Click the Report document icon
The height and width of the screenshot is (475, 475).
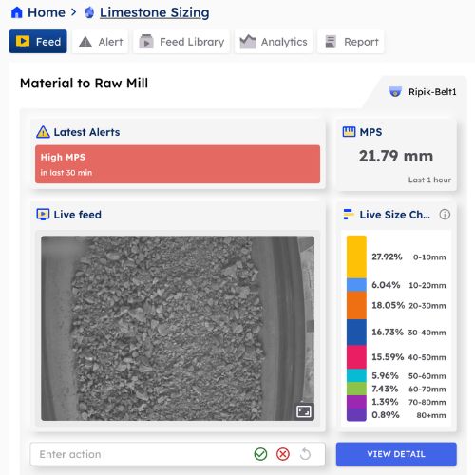click(331, 42)
